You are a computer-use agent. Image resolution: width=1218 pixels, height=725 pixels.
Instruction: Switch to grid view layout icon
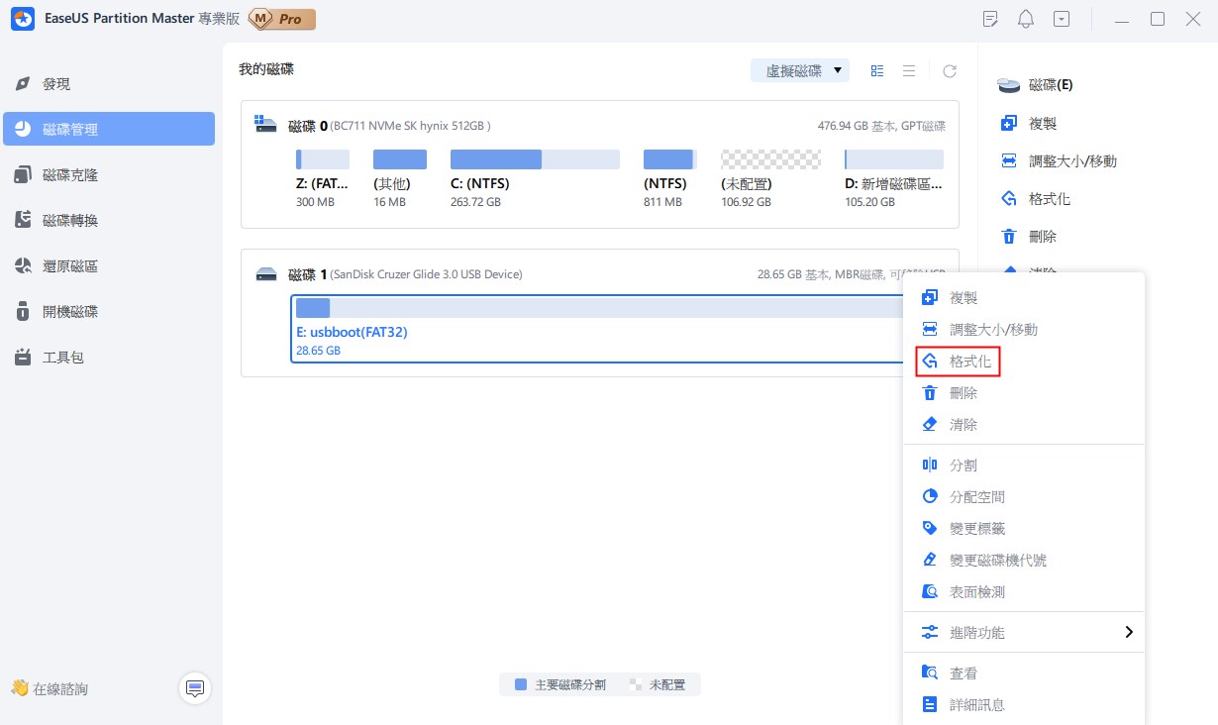click(877, 70)
